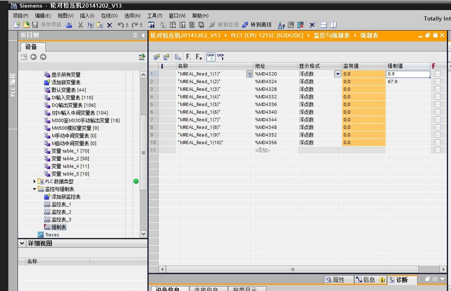Toggle force checkbox for MREAL_Read_1(1) row
This screenshot has height=291, width=451.
pos(438,74)
